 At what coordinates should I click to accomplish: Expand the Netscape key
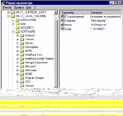[x=18, y=70]
